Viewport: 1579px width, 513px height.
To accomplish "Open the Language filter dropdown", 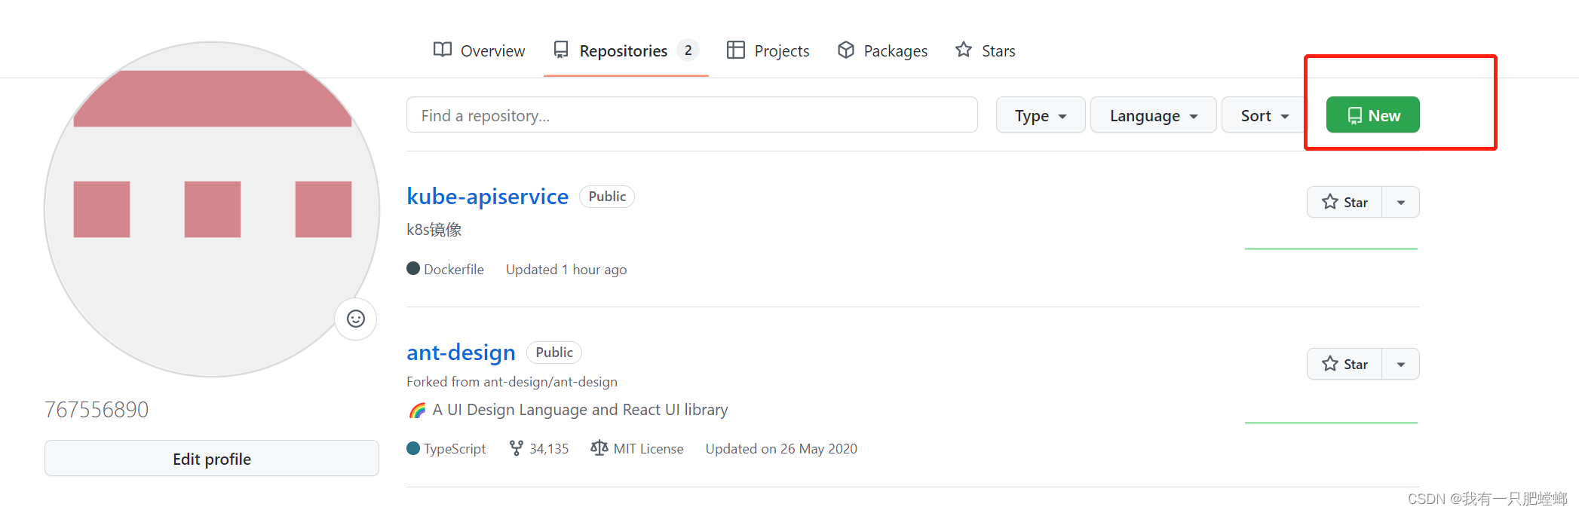I will 1153,115.
